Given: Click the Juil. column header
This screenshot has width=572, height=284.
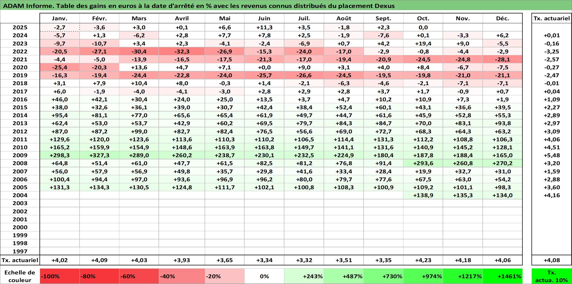Looking at the screenshot, I should pyautogui.click(x=304, y=18).
